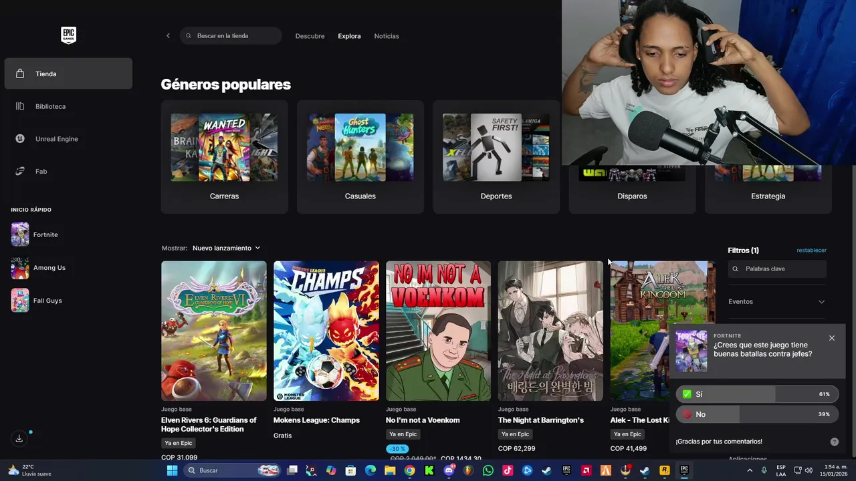Open Rockstar Games Launcher from taskbar
The height and width of the screenshot is (481, 856).
point(664,470)
